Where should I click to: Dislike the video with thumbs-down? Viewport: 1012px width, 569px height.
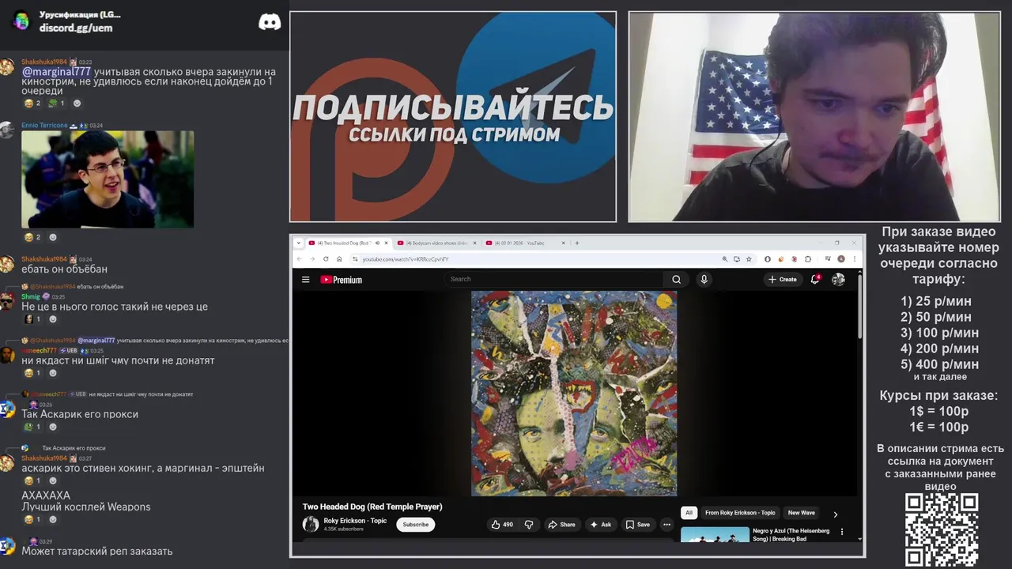(529, 524)
